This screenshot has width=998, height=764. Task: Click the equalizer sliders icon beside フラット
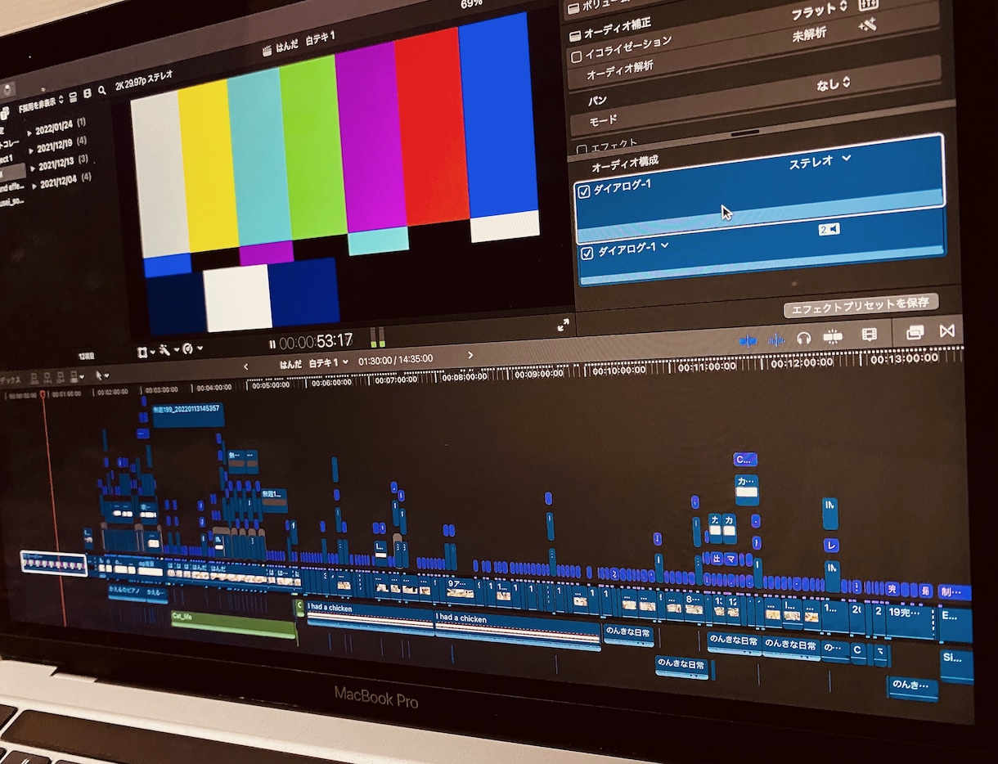click(867, 4)
